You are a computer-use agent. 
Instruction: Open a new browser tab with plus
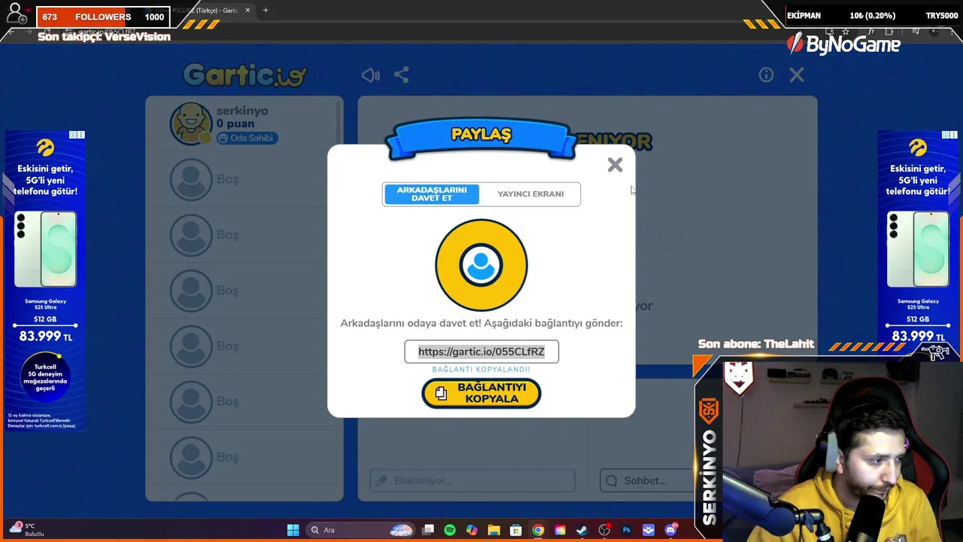[266, 11]
